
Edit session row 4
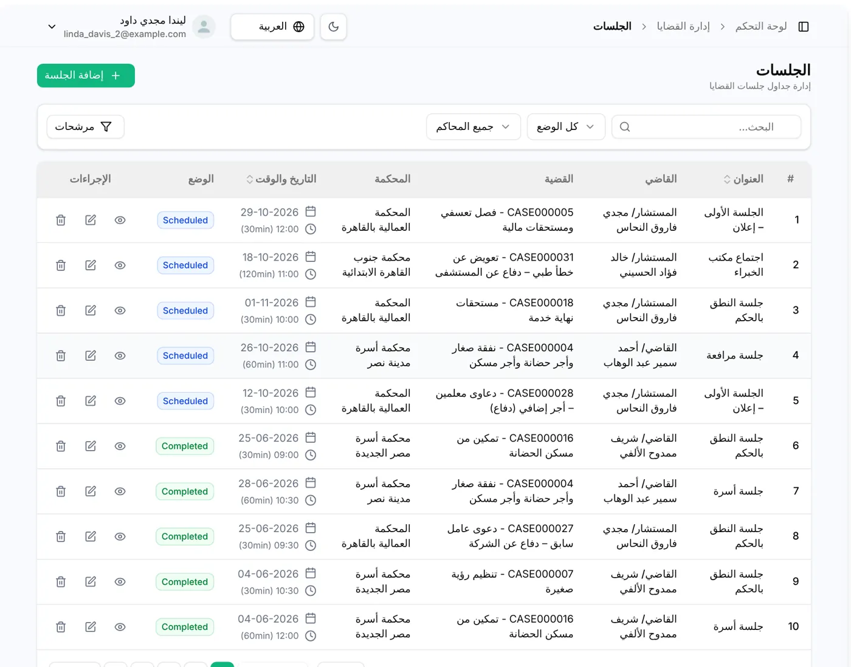pyautogui.click(x=91, y=356)
